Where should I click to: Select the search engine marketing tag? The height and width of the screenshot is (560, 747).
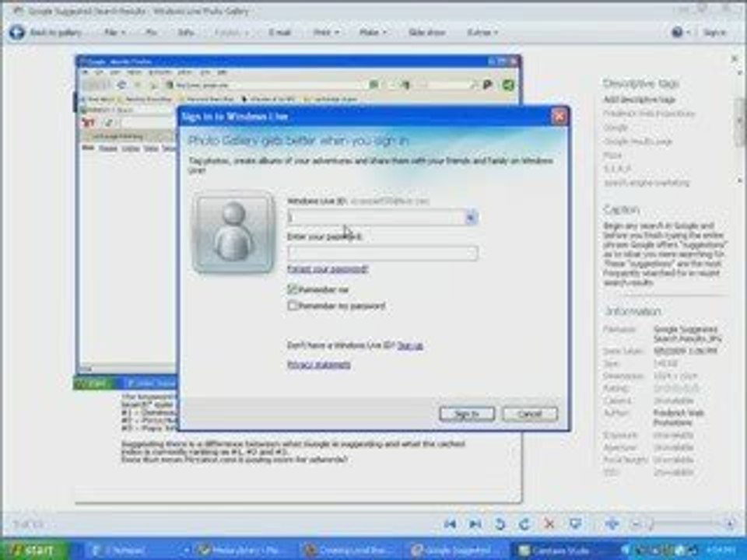[647, 183]
